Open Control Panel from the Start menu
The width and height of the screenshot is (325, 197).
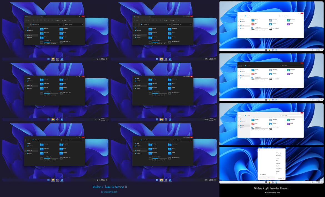coord(279,169)
